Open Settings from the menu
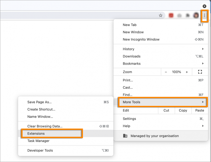Viewport: 211px width, 162px height. click(161, 119)
